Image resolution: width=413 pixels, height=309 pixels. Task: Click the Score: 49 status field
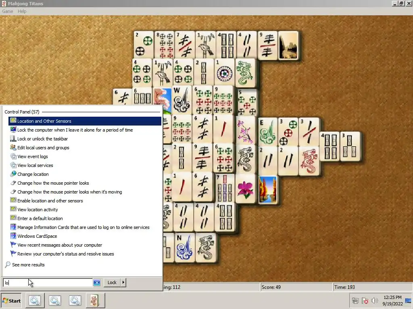296,287
